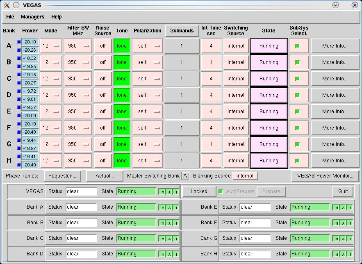Open the Help menu
Screen dimensions: 362x264
click(x=56, y=17)
